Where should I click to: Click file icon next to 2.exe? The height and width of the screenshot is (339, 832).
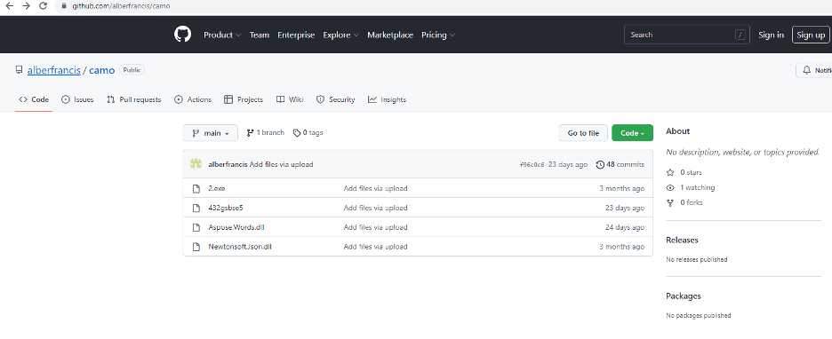click(x=196, y=188)
